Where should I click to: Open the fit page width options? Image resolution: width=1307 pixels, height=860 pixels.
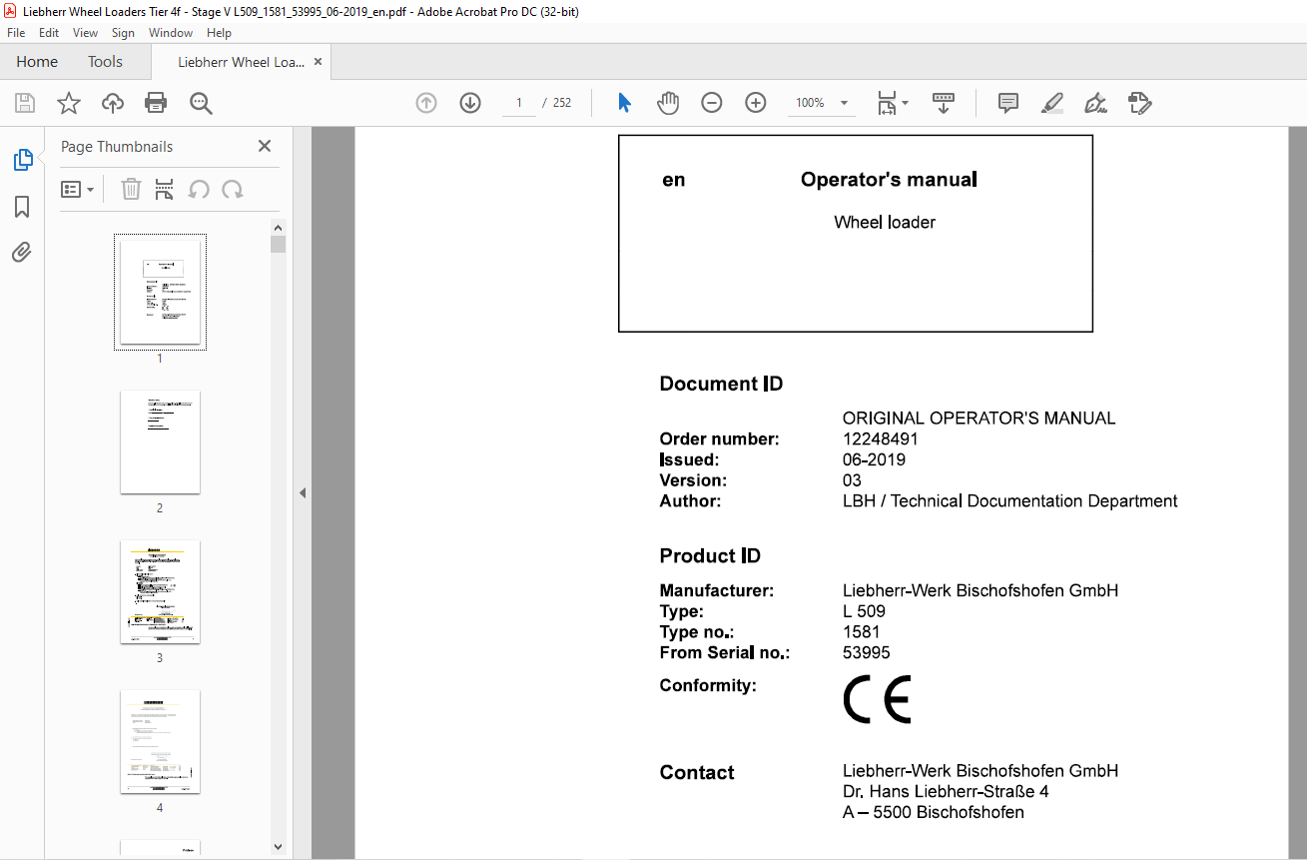pos(892,103)
